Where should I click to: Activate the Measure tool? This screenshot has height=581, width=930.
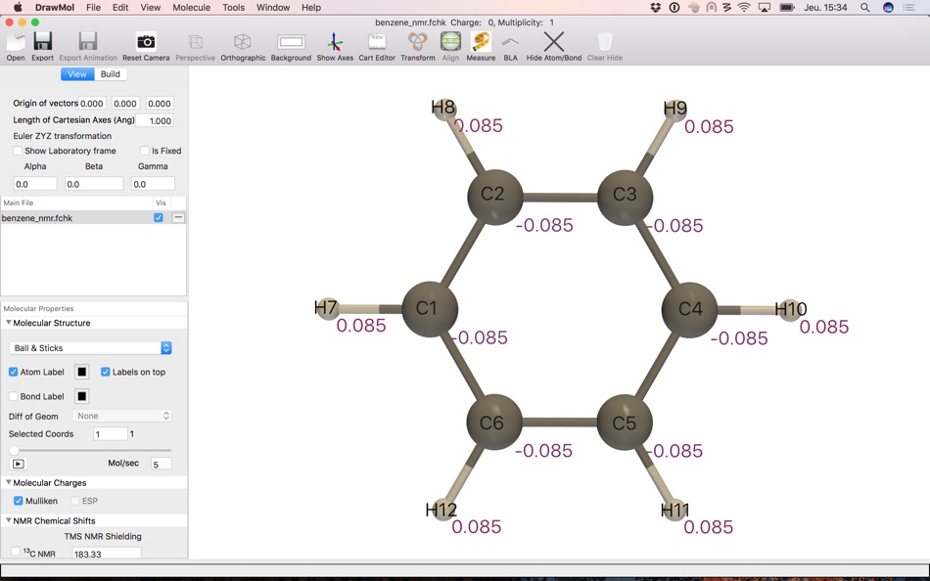pos(481,42)
